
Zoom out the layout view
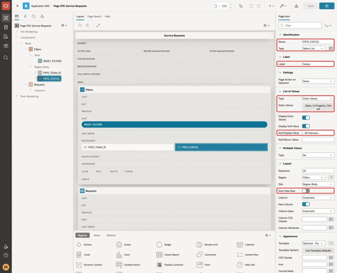[80, 25]
